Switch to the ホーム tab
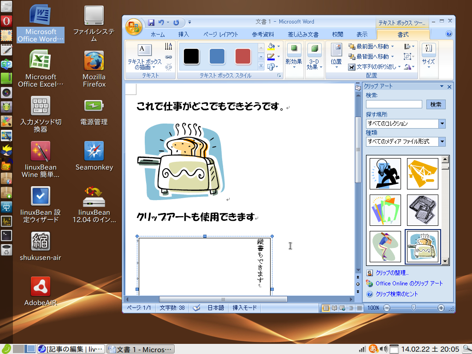The width and height of the screenshot is (472, 354). click(x=158, y=34)
